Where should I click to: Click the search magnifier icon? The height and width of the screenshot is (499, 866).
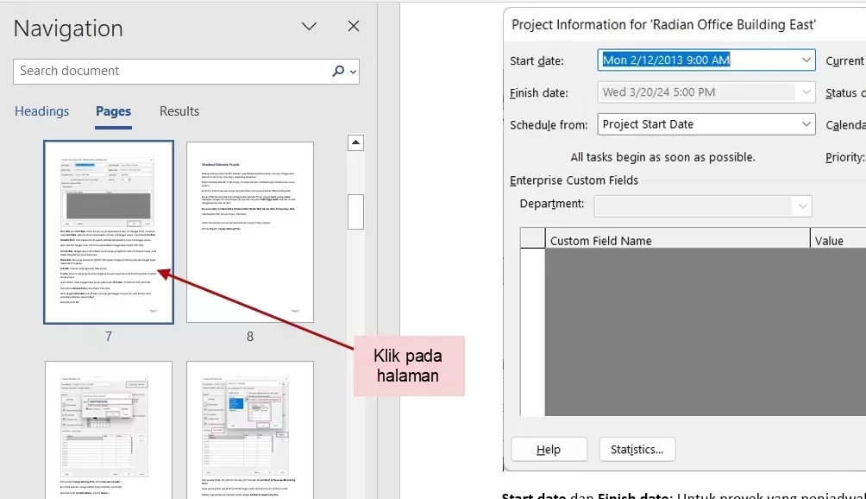[338, 72]
